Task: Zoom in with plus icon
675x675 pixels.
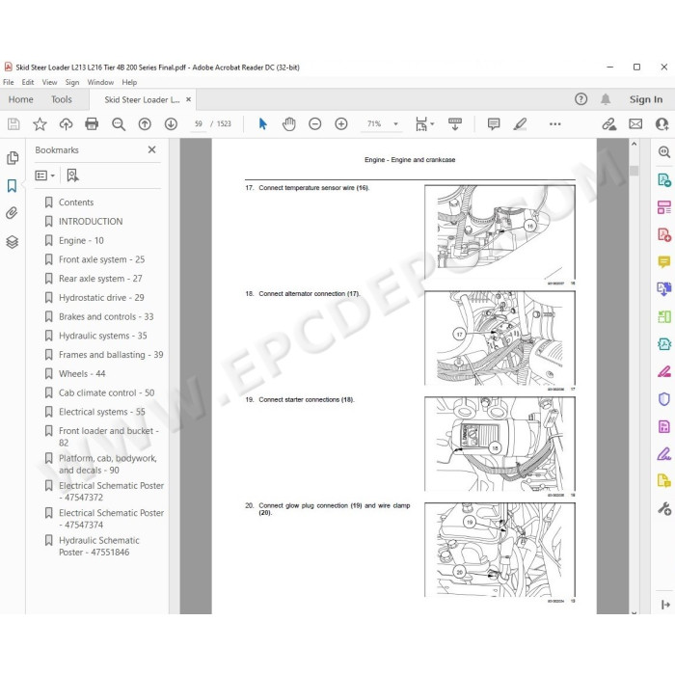Action: click(341, 124)
